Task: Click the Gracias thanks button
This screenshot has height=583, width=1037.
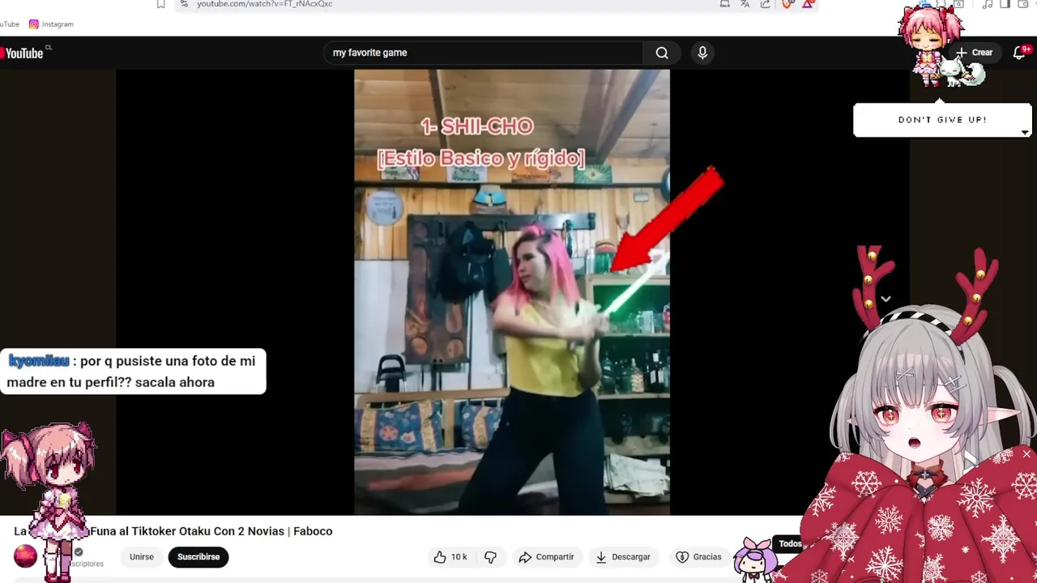Action: [x=698, y=557]
